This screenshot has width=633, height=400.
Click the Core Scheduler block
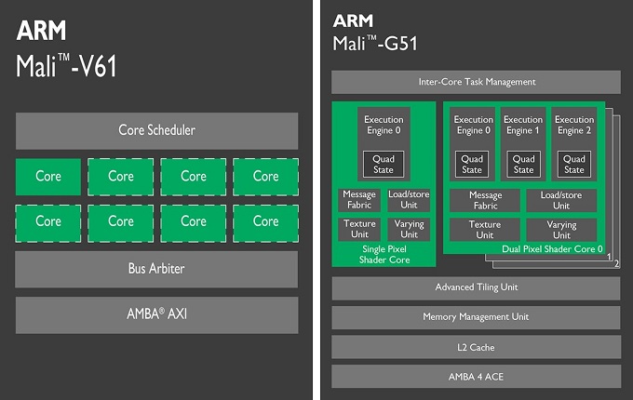coord(156,130)
